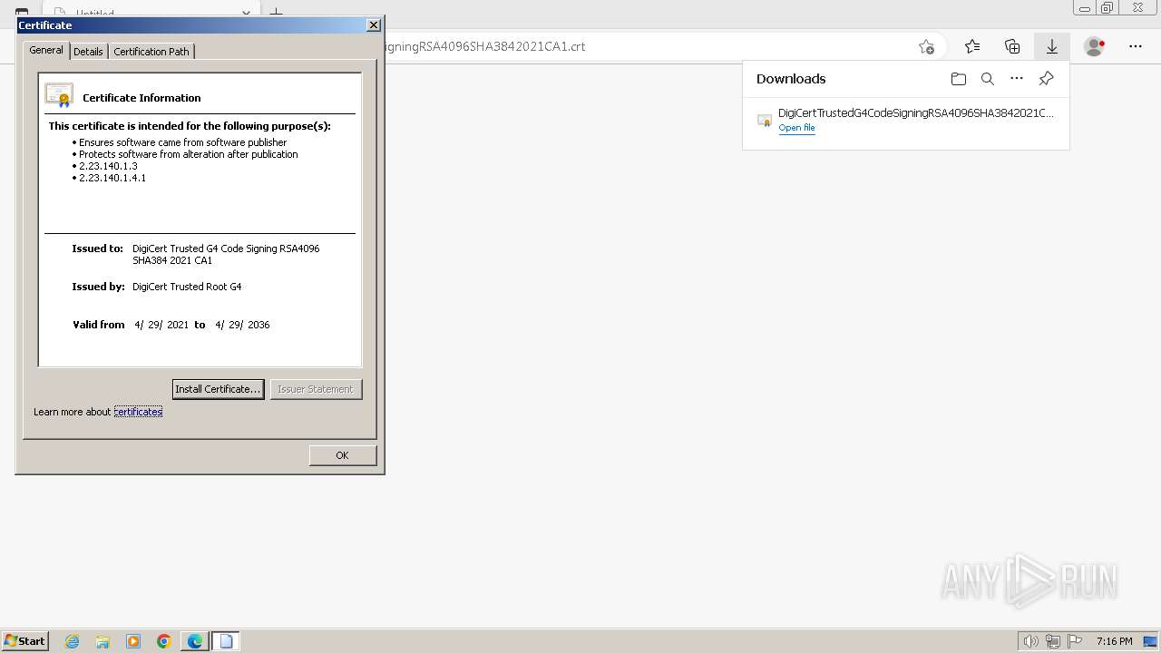Click the Install Certificate button
Screen dimensions: 1161x653
[218, 389]
